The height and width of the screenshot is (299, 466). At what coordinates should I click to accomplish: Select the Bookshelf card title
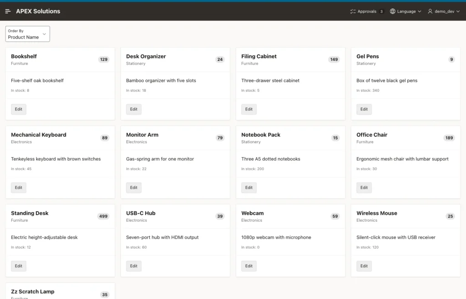click(x=24, y=56)
